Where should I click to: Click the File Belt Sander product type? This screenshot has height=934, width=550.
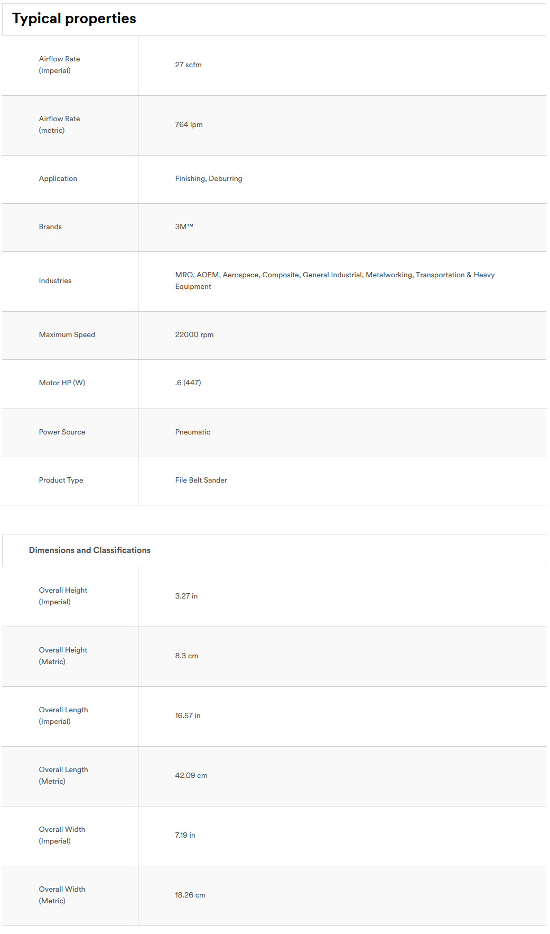tap(201, 480)
